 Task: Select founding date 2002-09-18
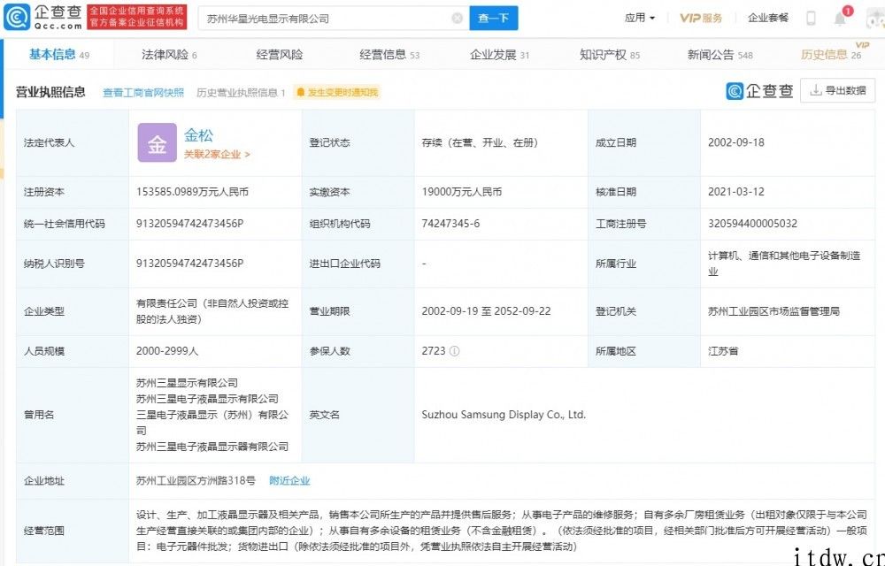coord(736,142)
